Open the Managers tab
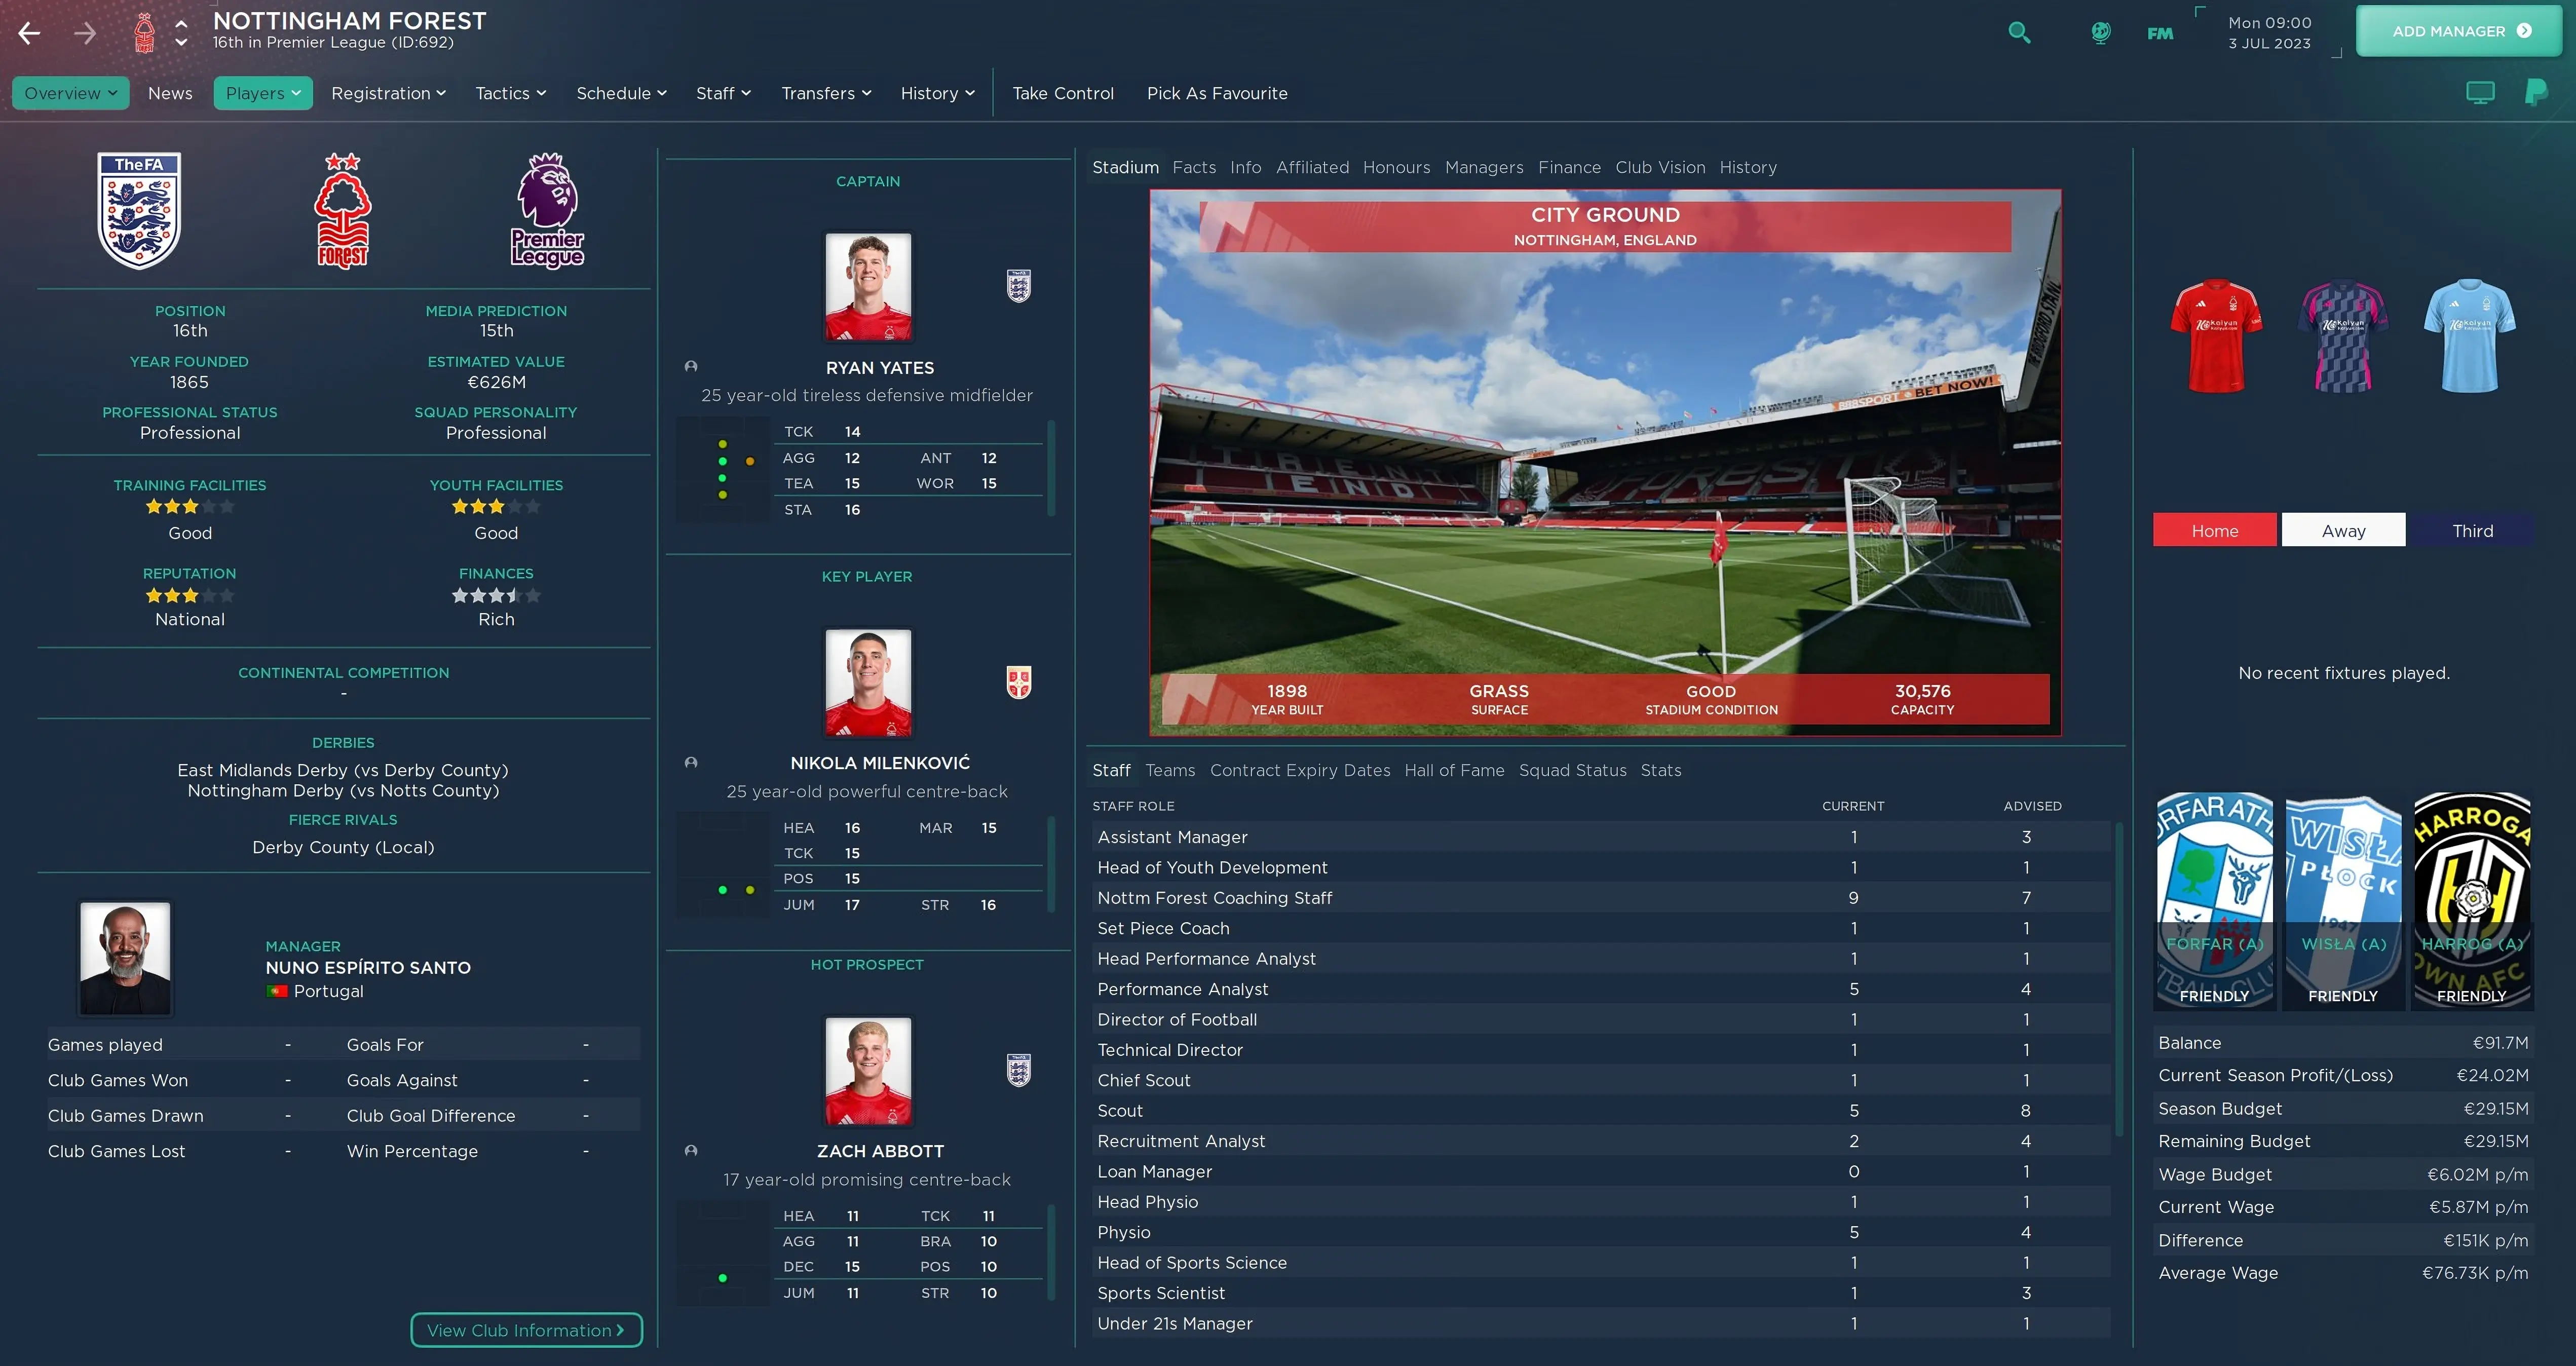 point(1484,167)
